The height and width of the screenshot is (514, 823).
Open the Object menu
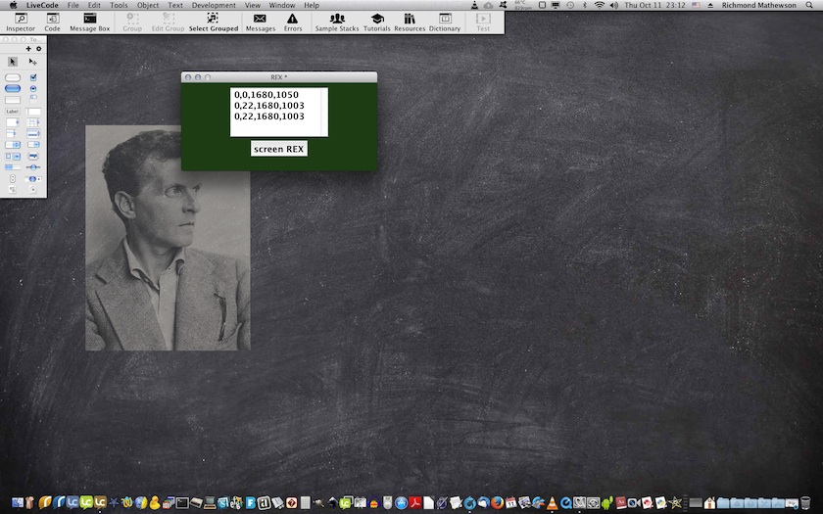pos(148,5)
